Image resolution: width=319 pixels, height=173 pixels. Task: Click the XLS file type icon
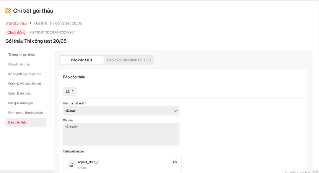pyautogui.click(x=71, y=165)
